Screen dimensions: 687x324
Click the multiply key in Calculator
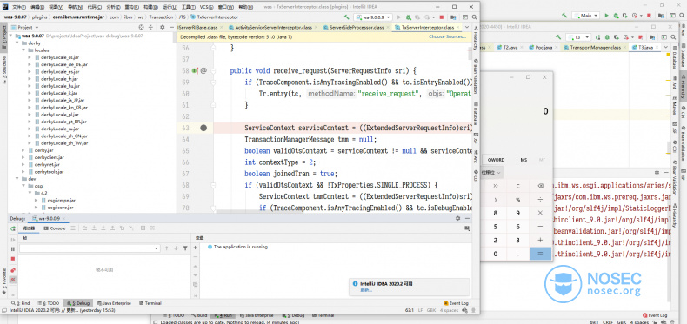coord(540,213)
